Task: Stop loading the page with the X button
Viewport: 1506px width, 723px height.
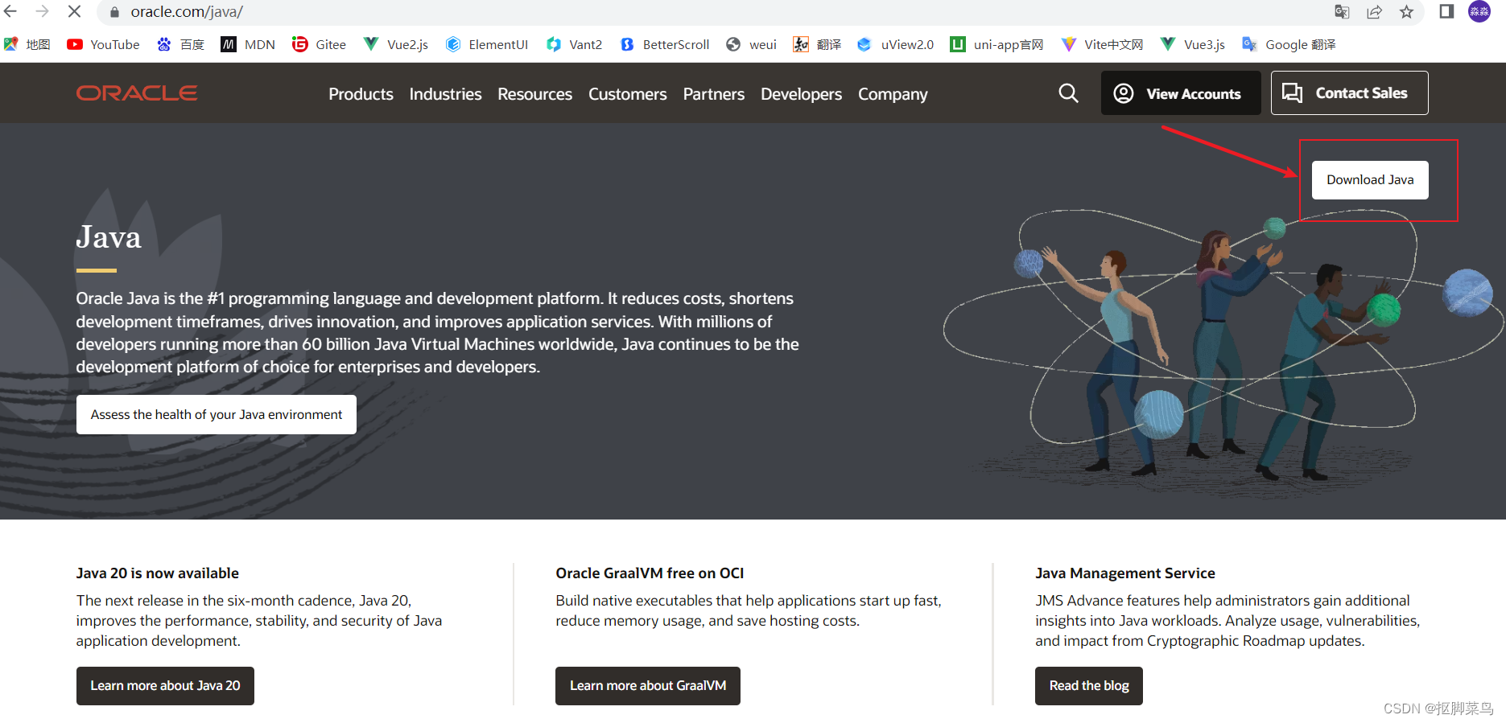Action: (74, 11)
